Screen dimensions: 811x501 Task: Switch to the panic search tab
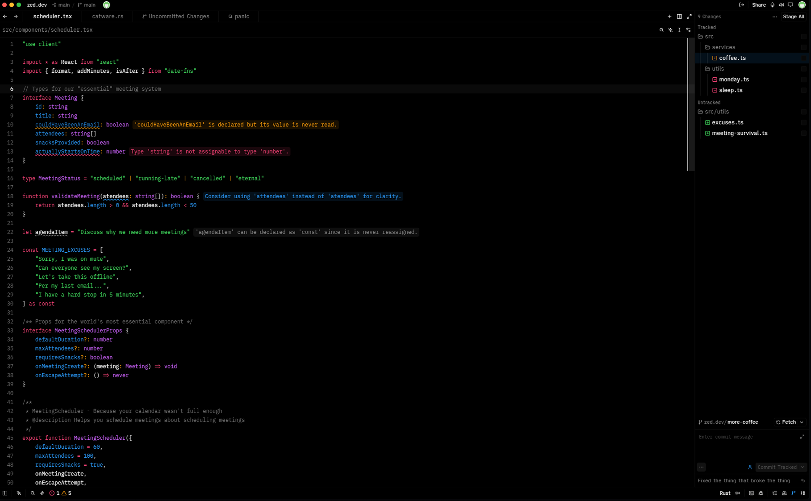click(x=239, y=17)
